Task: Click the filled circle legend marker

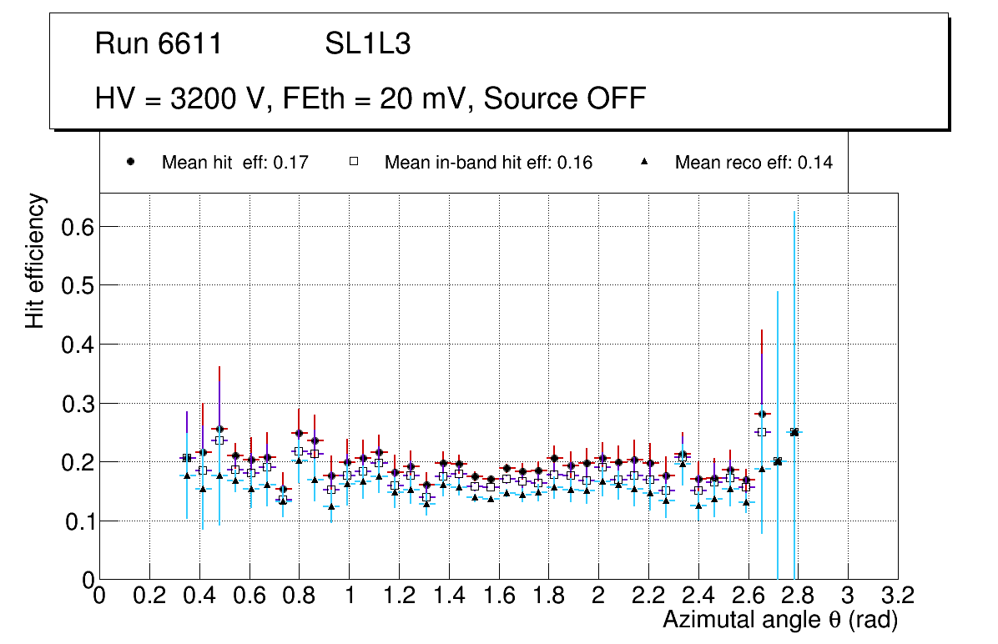Action: click(x=130, y=162)
